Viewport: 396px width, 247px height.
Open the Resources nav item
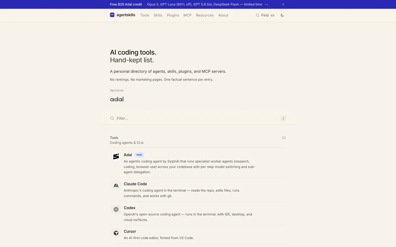205,15
